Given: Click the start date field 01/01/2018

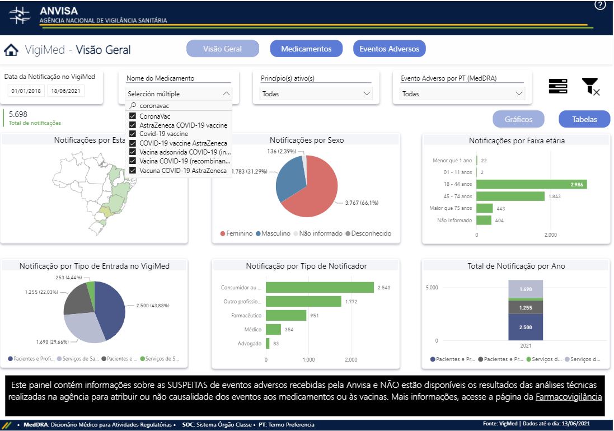Looking at the screenshot, I should click(26, 91).
